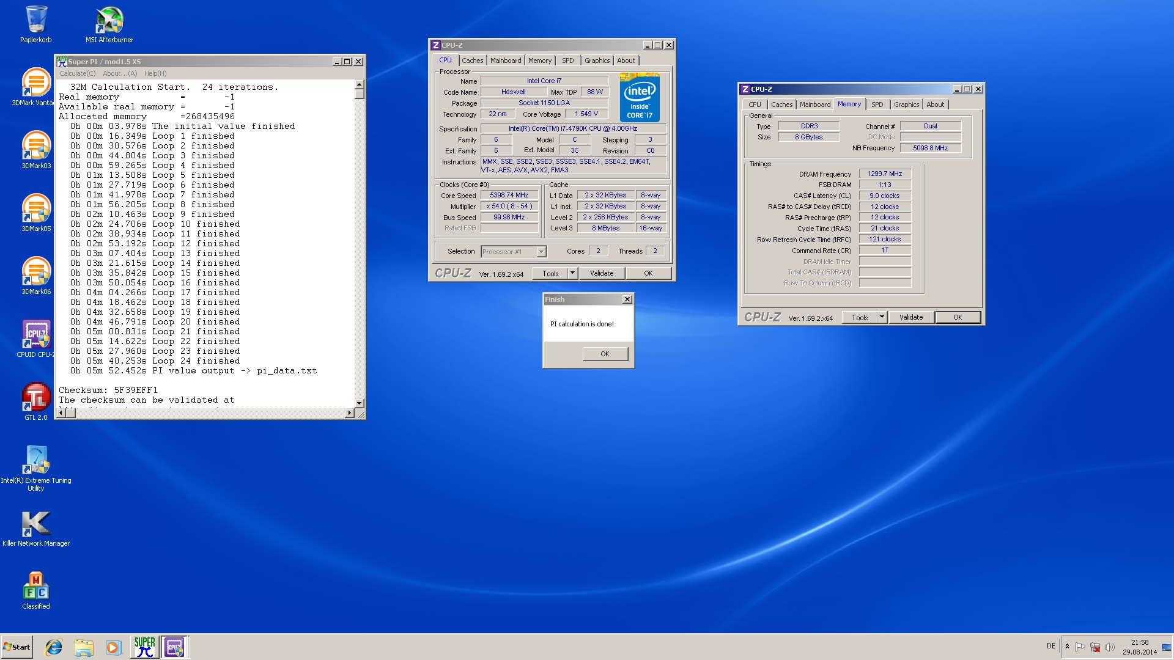Open Windows Explorer folder in taskbar

pos(84,647)
